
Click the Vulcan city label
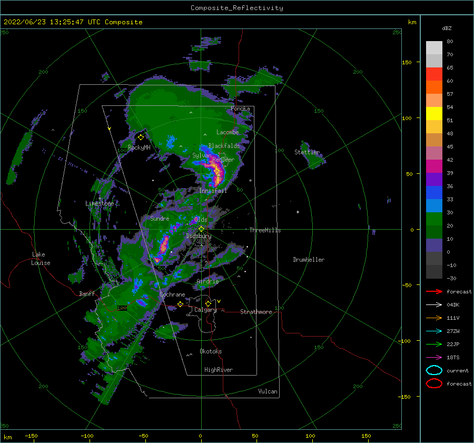pyautogui.click(x=268, y=391)
